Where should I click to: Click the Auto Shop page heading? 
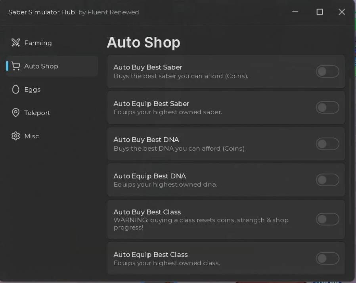click(x=144, y=42)
